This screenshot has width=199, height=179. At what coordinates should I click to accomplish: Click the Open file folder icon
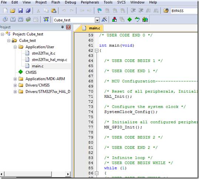pyautogui.click(x=13, y=11)
